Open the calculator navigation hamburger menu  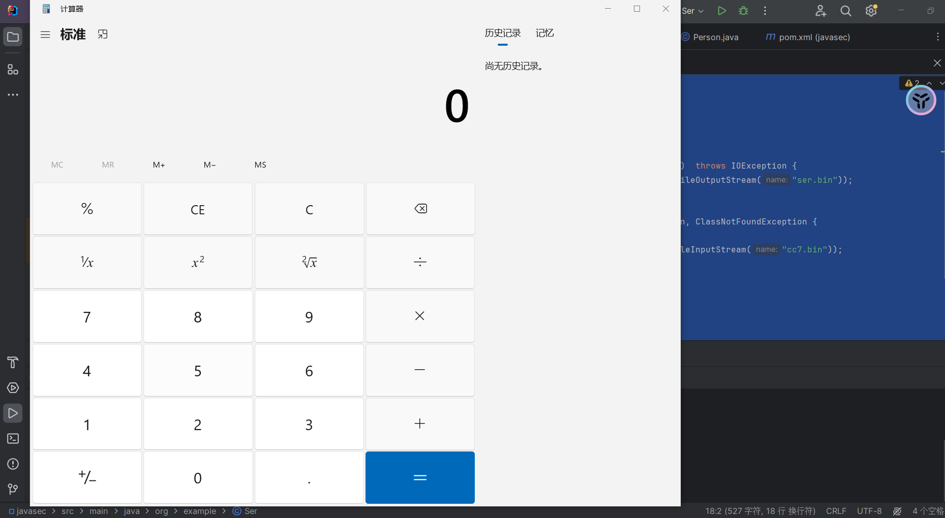[x=45, y=35]
